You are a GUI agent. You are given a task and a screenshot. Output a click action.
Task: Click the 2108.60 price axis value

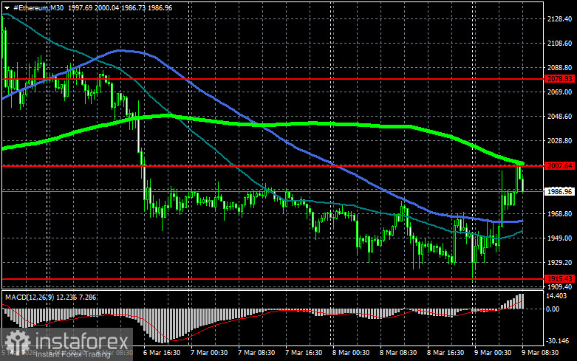[560, 44]
